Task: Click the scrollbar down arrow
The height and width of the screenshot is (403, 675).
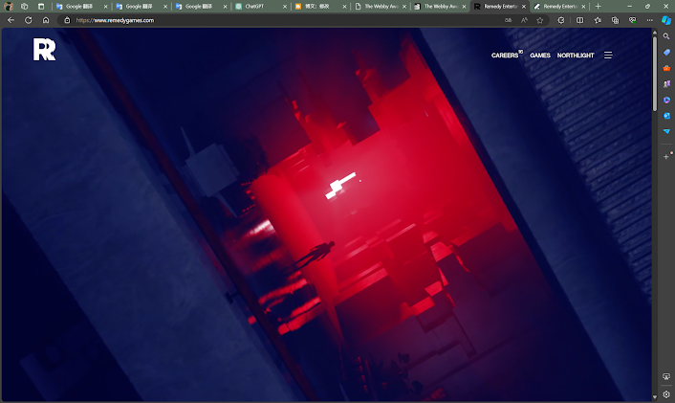Action: (655, 397)
